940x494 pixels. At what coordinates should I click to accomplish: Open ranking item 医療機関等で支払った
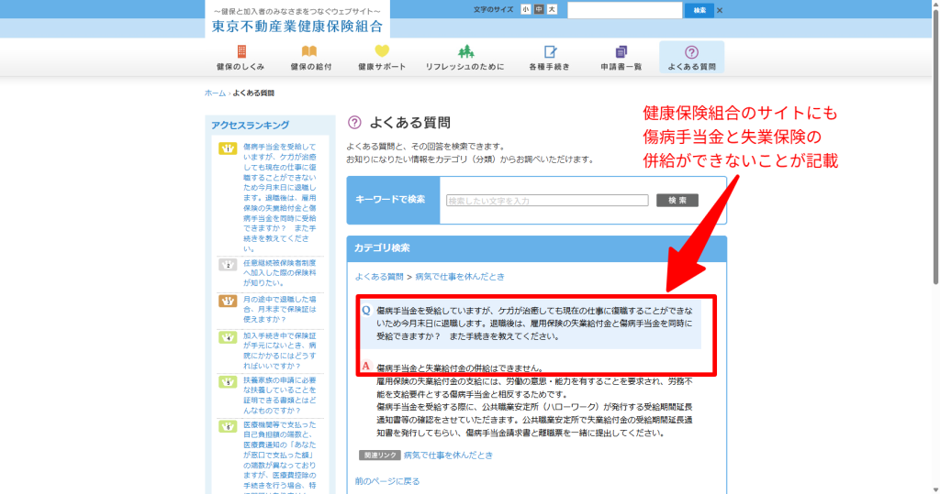coord(280,456)
